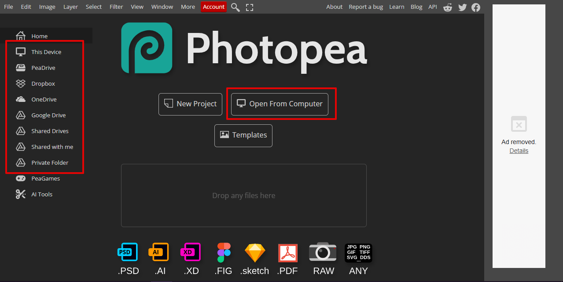
Task: Open Private Folder in sidebar
Action: coord(46,163)
